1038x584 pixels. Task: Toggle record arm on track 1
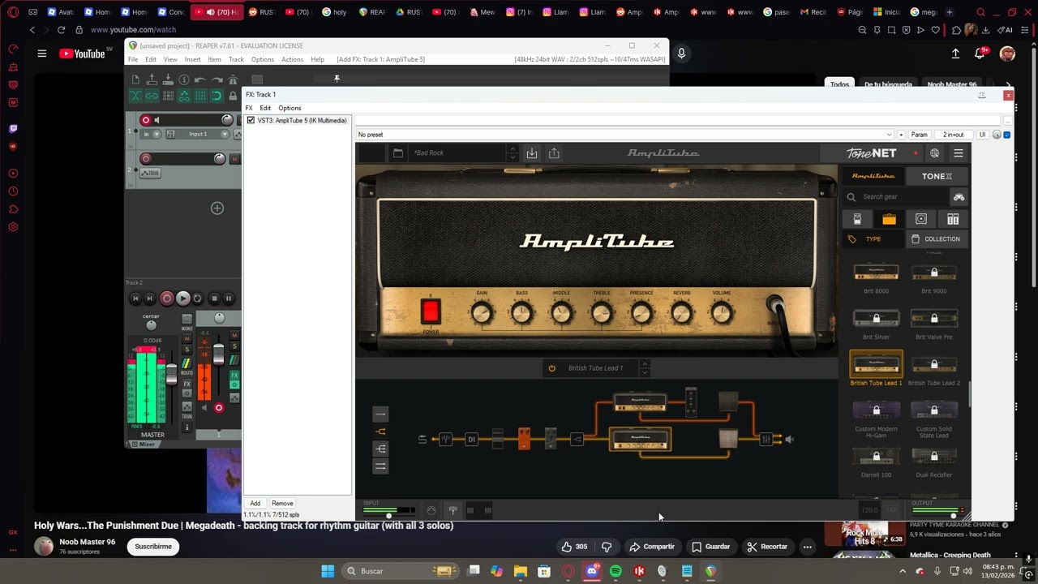click(146, 120)
